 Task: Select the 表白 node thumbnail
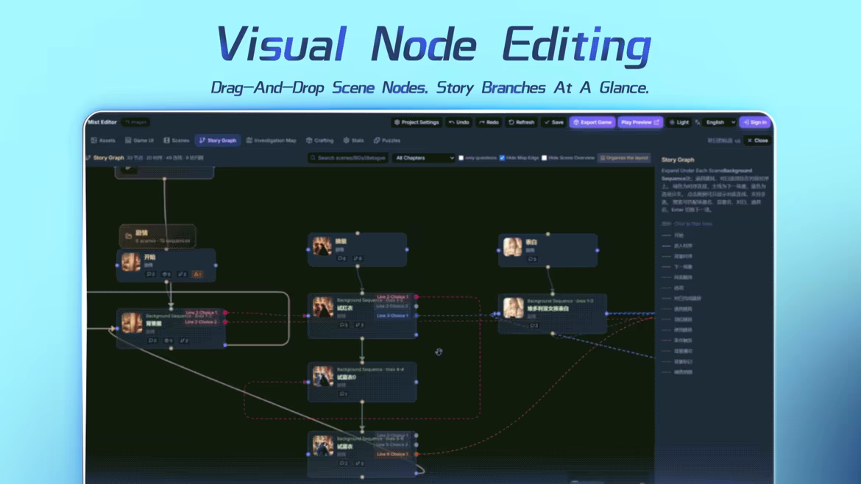[513, 247]
